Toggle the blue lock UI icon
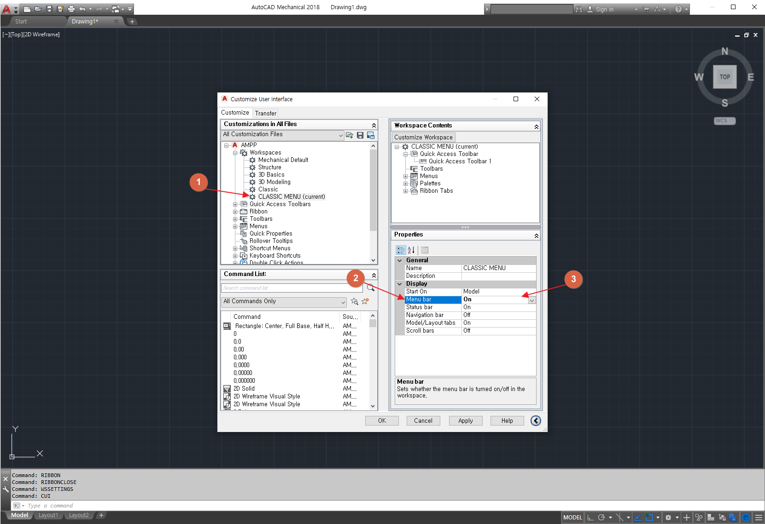 (x=732, y=518)
